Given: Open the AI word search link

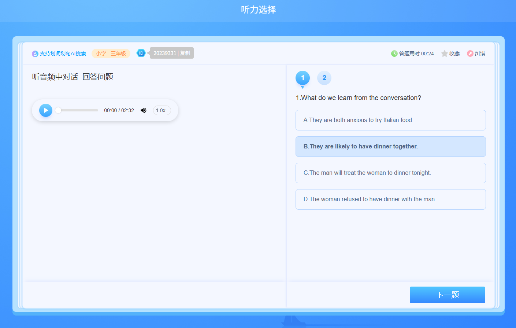Looking at the screenshot, I should [63, 54].
